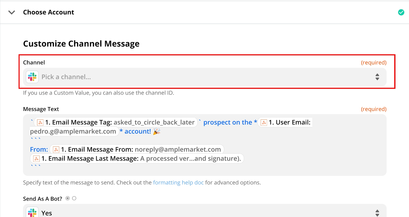
Task: Click icon in Email Message Tag pill
Action: pyautogui.click(x=40, y=122)
